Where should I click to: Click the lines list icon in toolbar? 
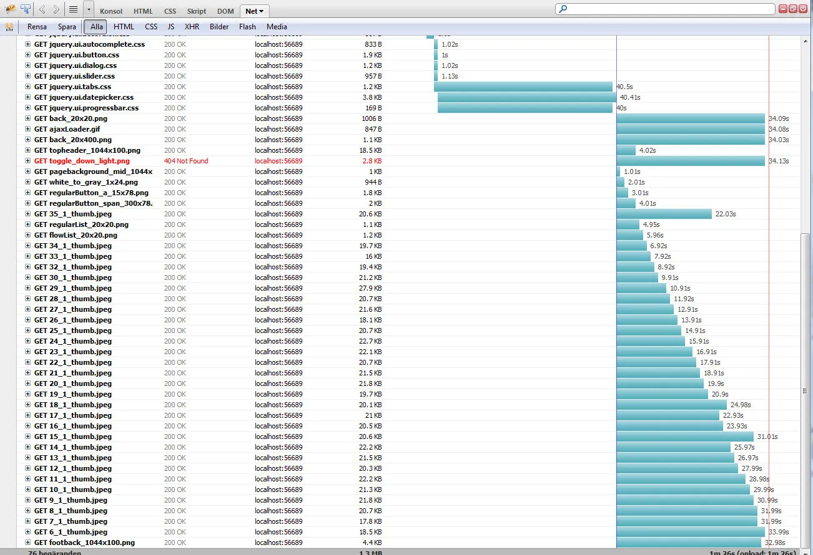pyautogui.click(x=73, y=9)
